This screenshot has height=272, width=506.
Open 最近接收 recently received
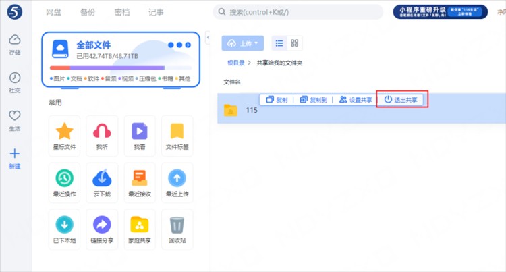pos(140,183)
